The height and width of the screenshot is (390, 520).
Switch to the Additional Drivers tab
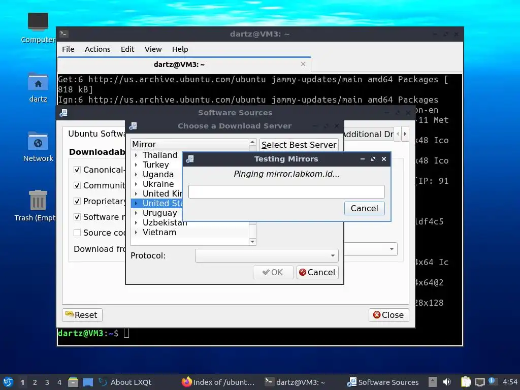click(369, 134)
